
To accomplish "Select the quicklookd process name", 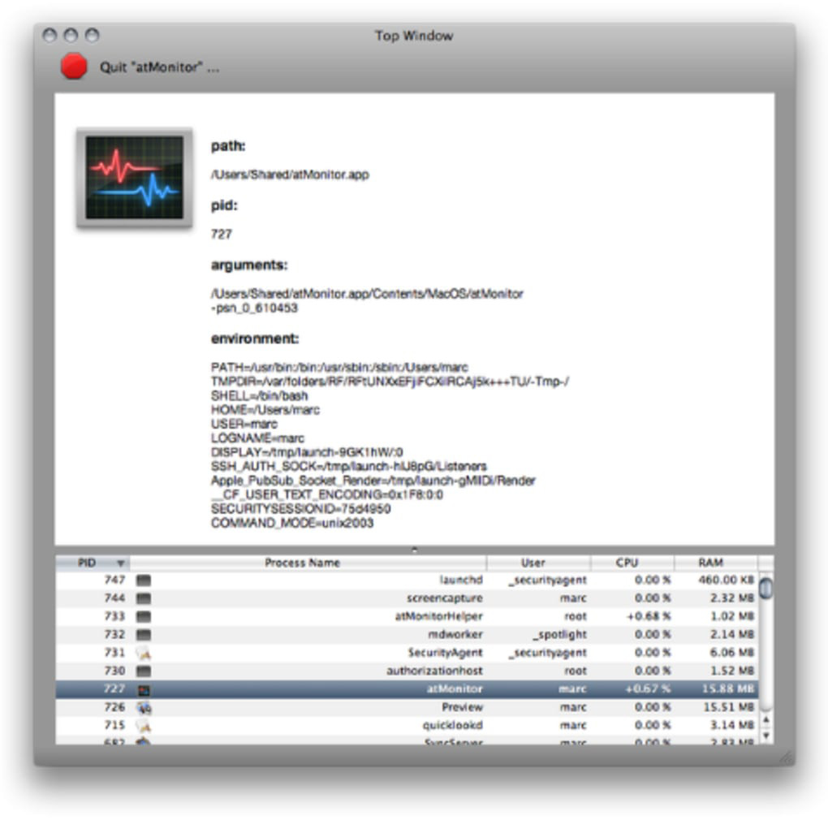I will click(x=452, y=725).
